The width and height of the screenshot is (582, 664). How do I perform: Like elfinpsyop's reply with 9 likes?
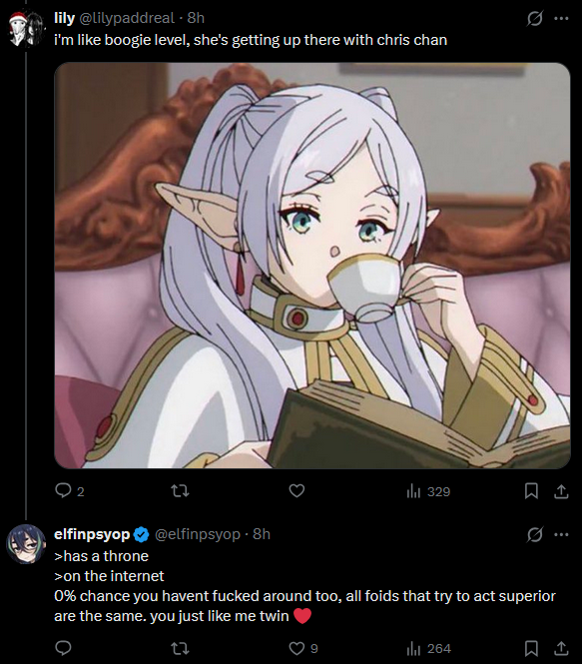point(303,648)
